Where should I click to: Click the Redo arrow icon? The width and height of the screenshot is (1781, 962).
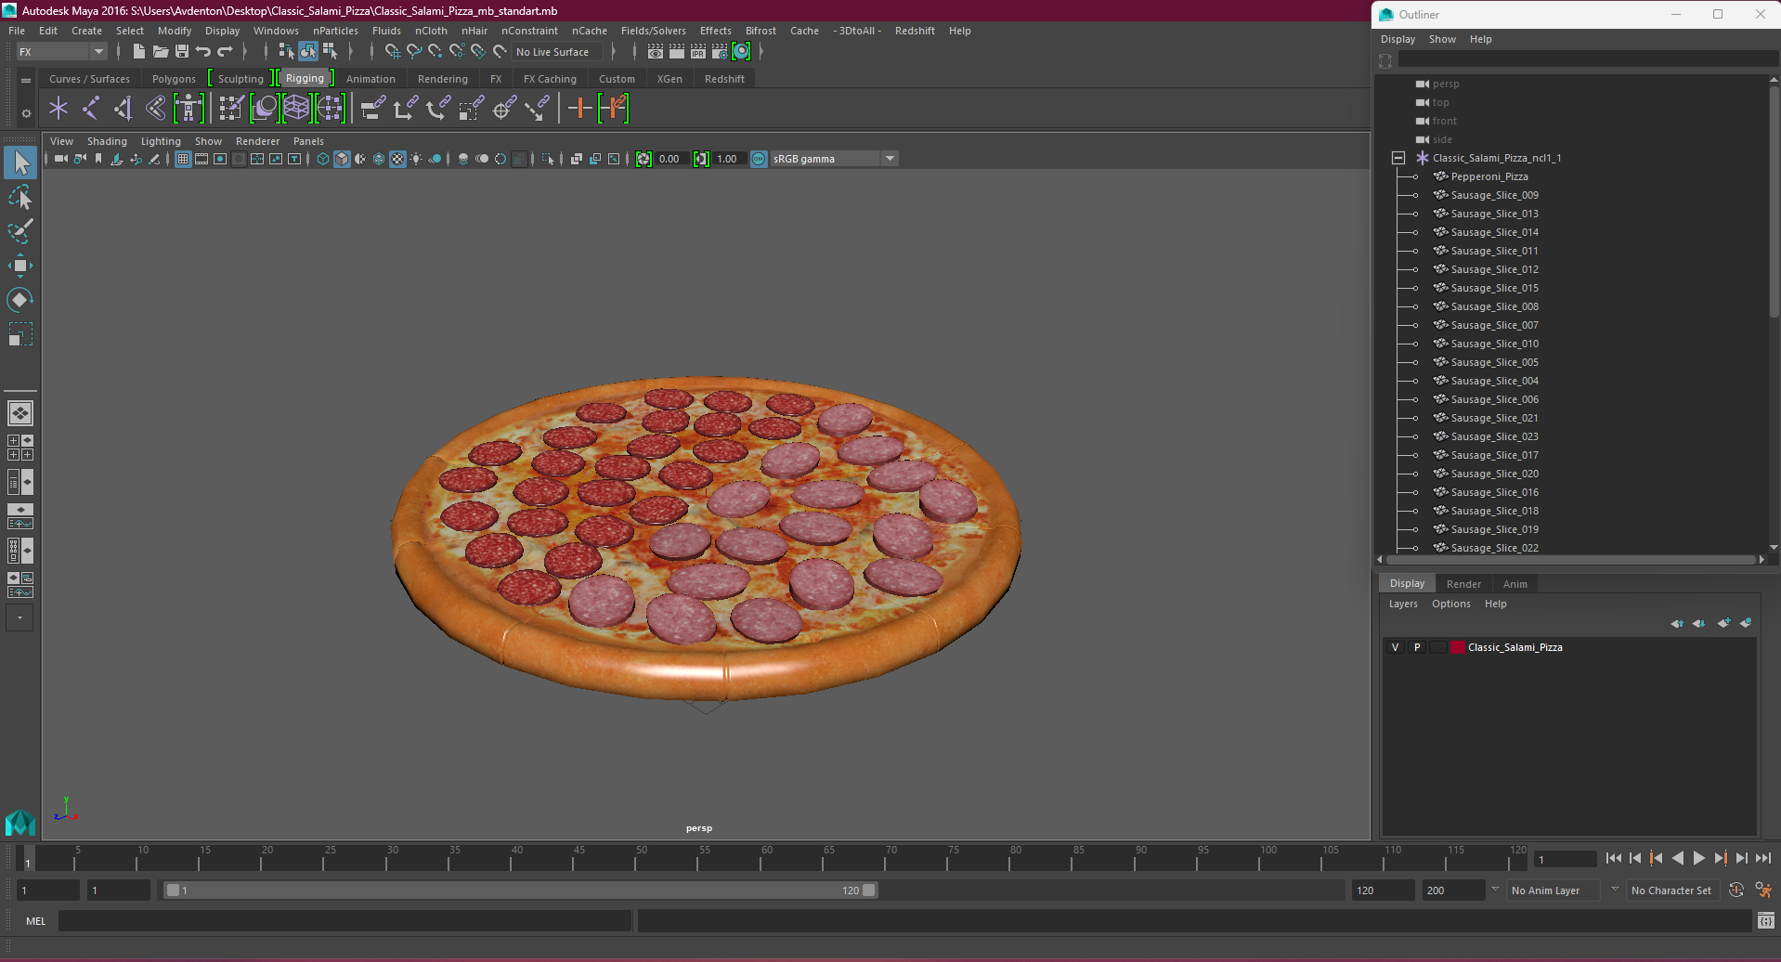coord(225,52)
